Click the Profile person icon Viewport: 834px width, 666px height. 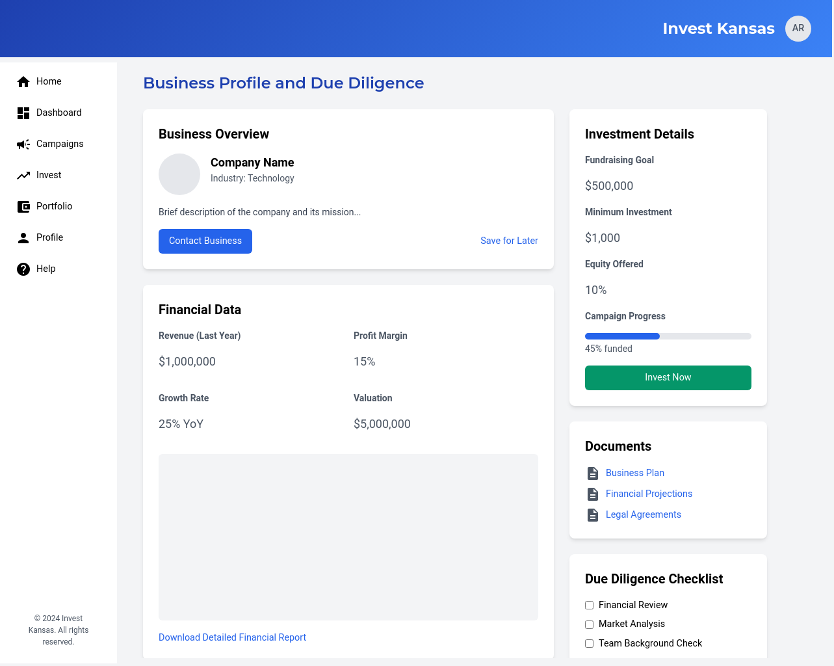pos(23,237)
